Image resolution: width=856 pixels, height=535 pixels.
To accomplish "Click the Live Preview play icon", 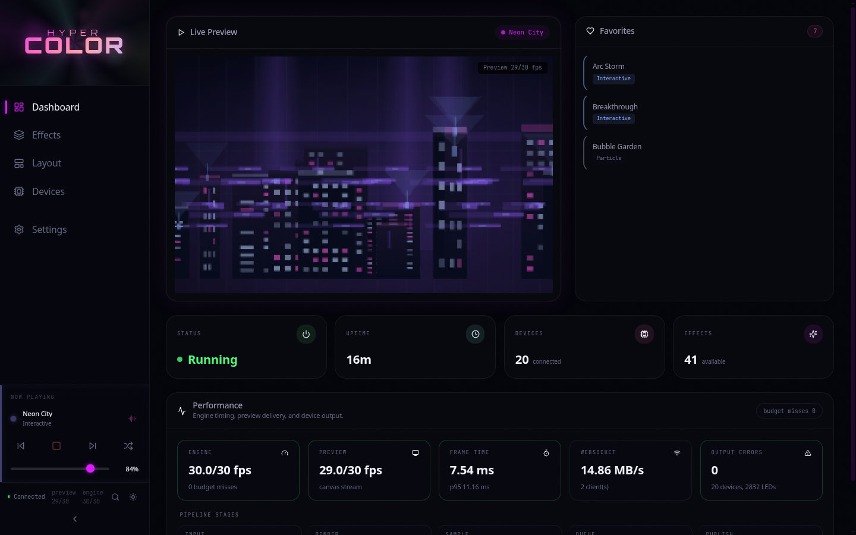I will pos(181,32).
